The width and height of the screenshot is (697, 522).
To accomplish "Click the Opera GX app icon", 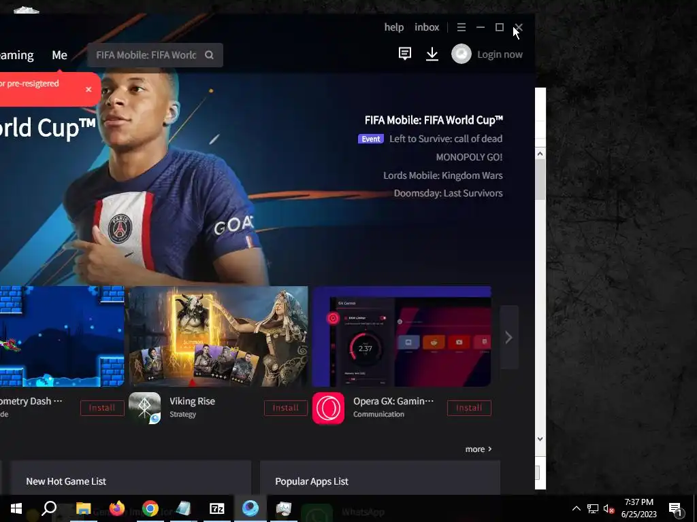I will (x=328, y=408).
